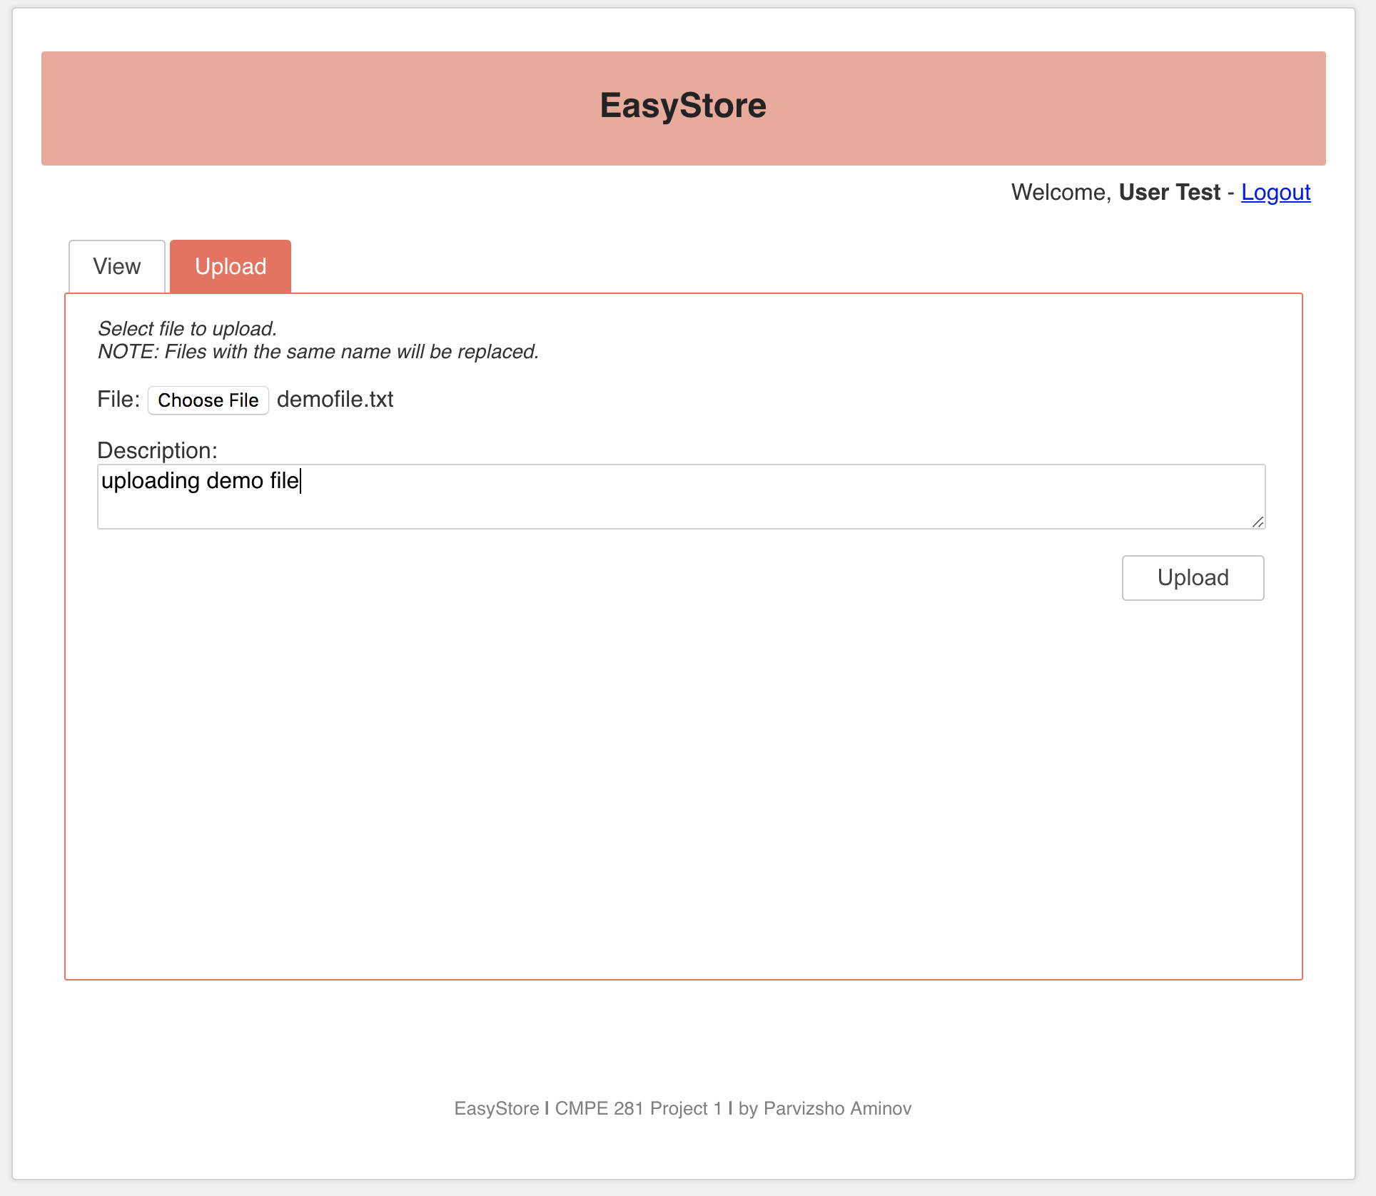The width and height of the screenshot is (1376, 1196).
Task: Select the Upload tab
Action: [231, 266]
